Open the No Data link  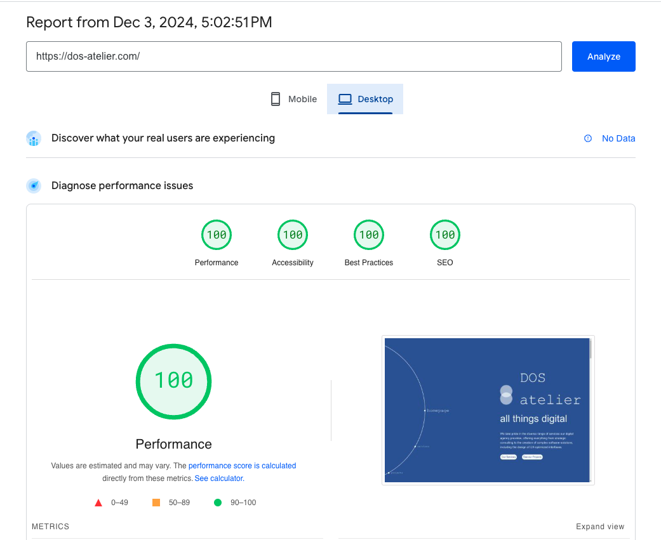pyautogui.click(x=618, y=138)
